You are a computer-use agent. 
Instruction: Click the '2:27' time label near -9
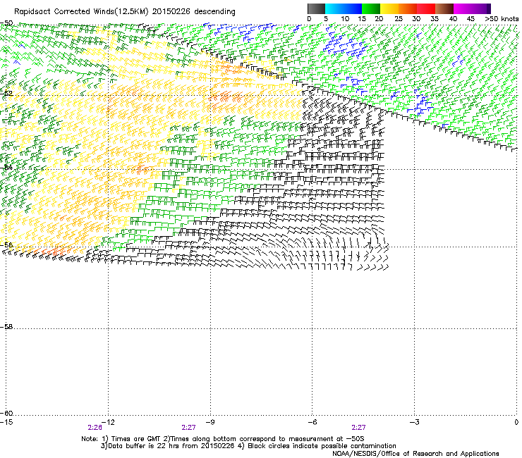188,428
